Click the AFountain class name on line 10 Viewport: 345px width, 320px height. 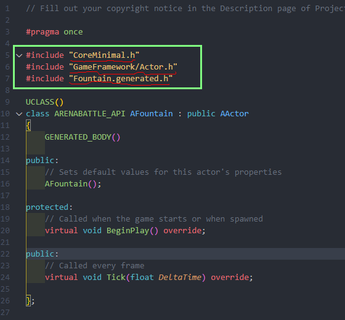tap(152, 114)
